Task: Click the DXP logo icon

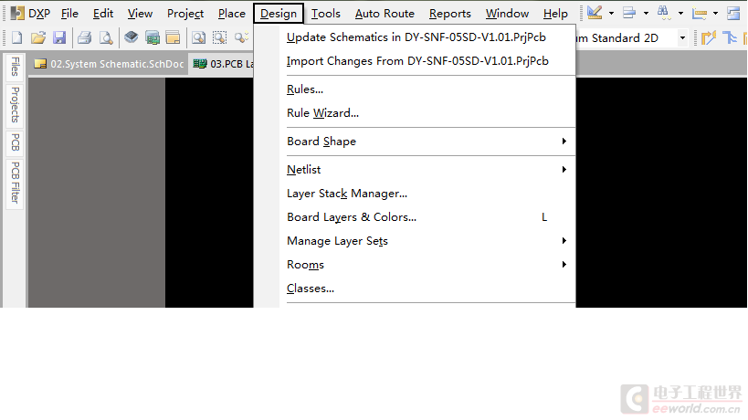Action: coord(17,14)
